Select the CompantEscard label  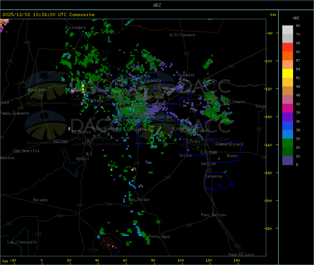click(229, 144)
